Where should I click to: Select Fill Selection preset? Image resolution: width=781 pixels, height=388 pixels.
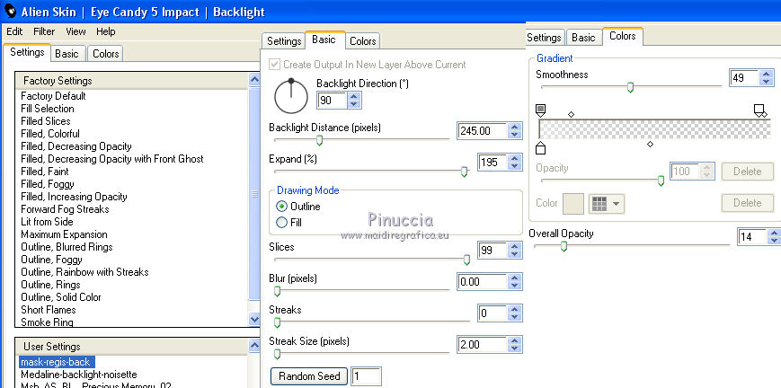click(48, 109)
